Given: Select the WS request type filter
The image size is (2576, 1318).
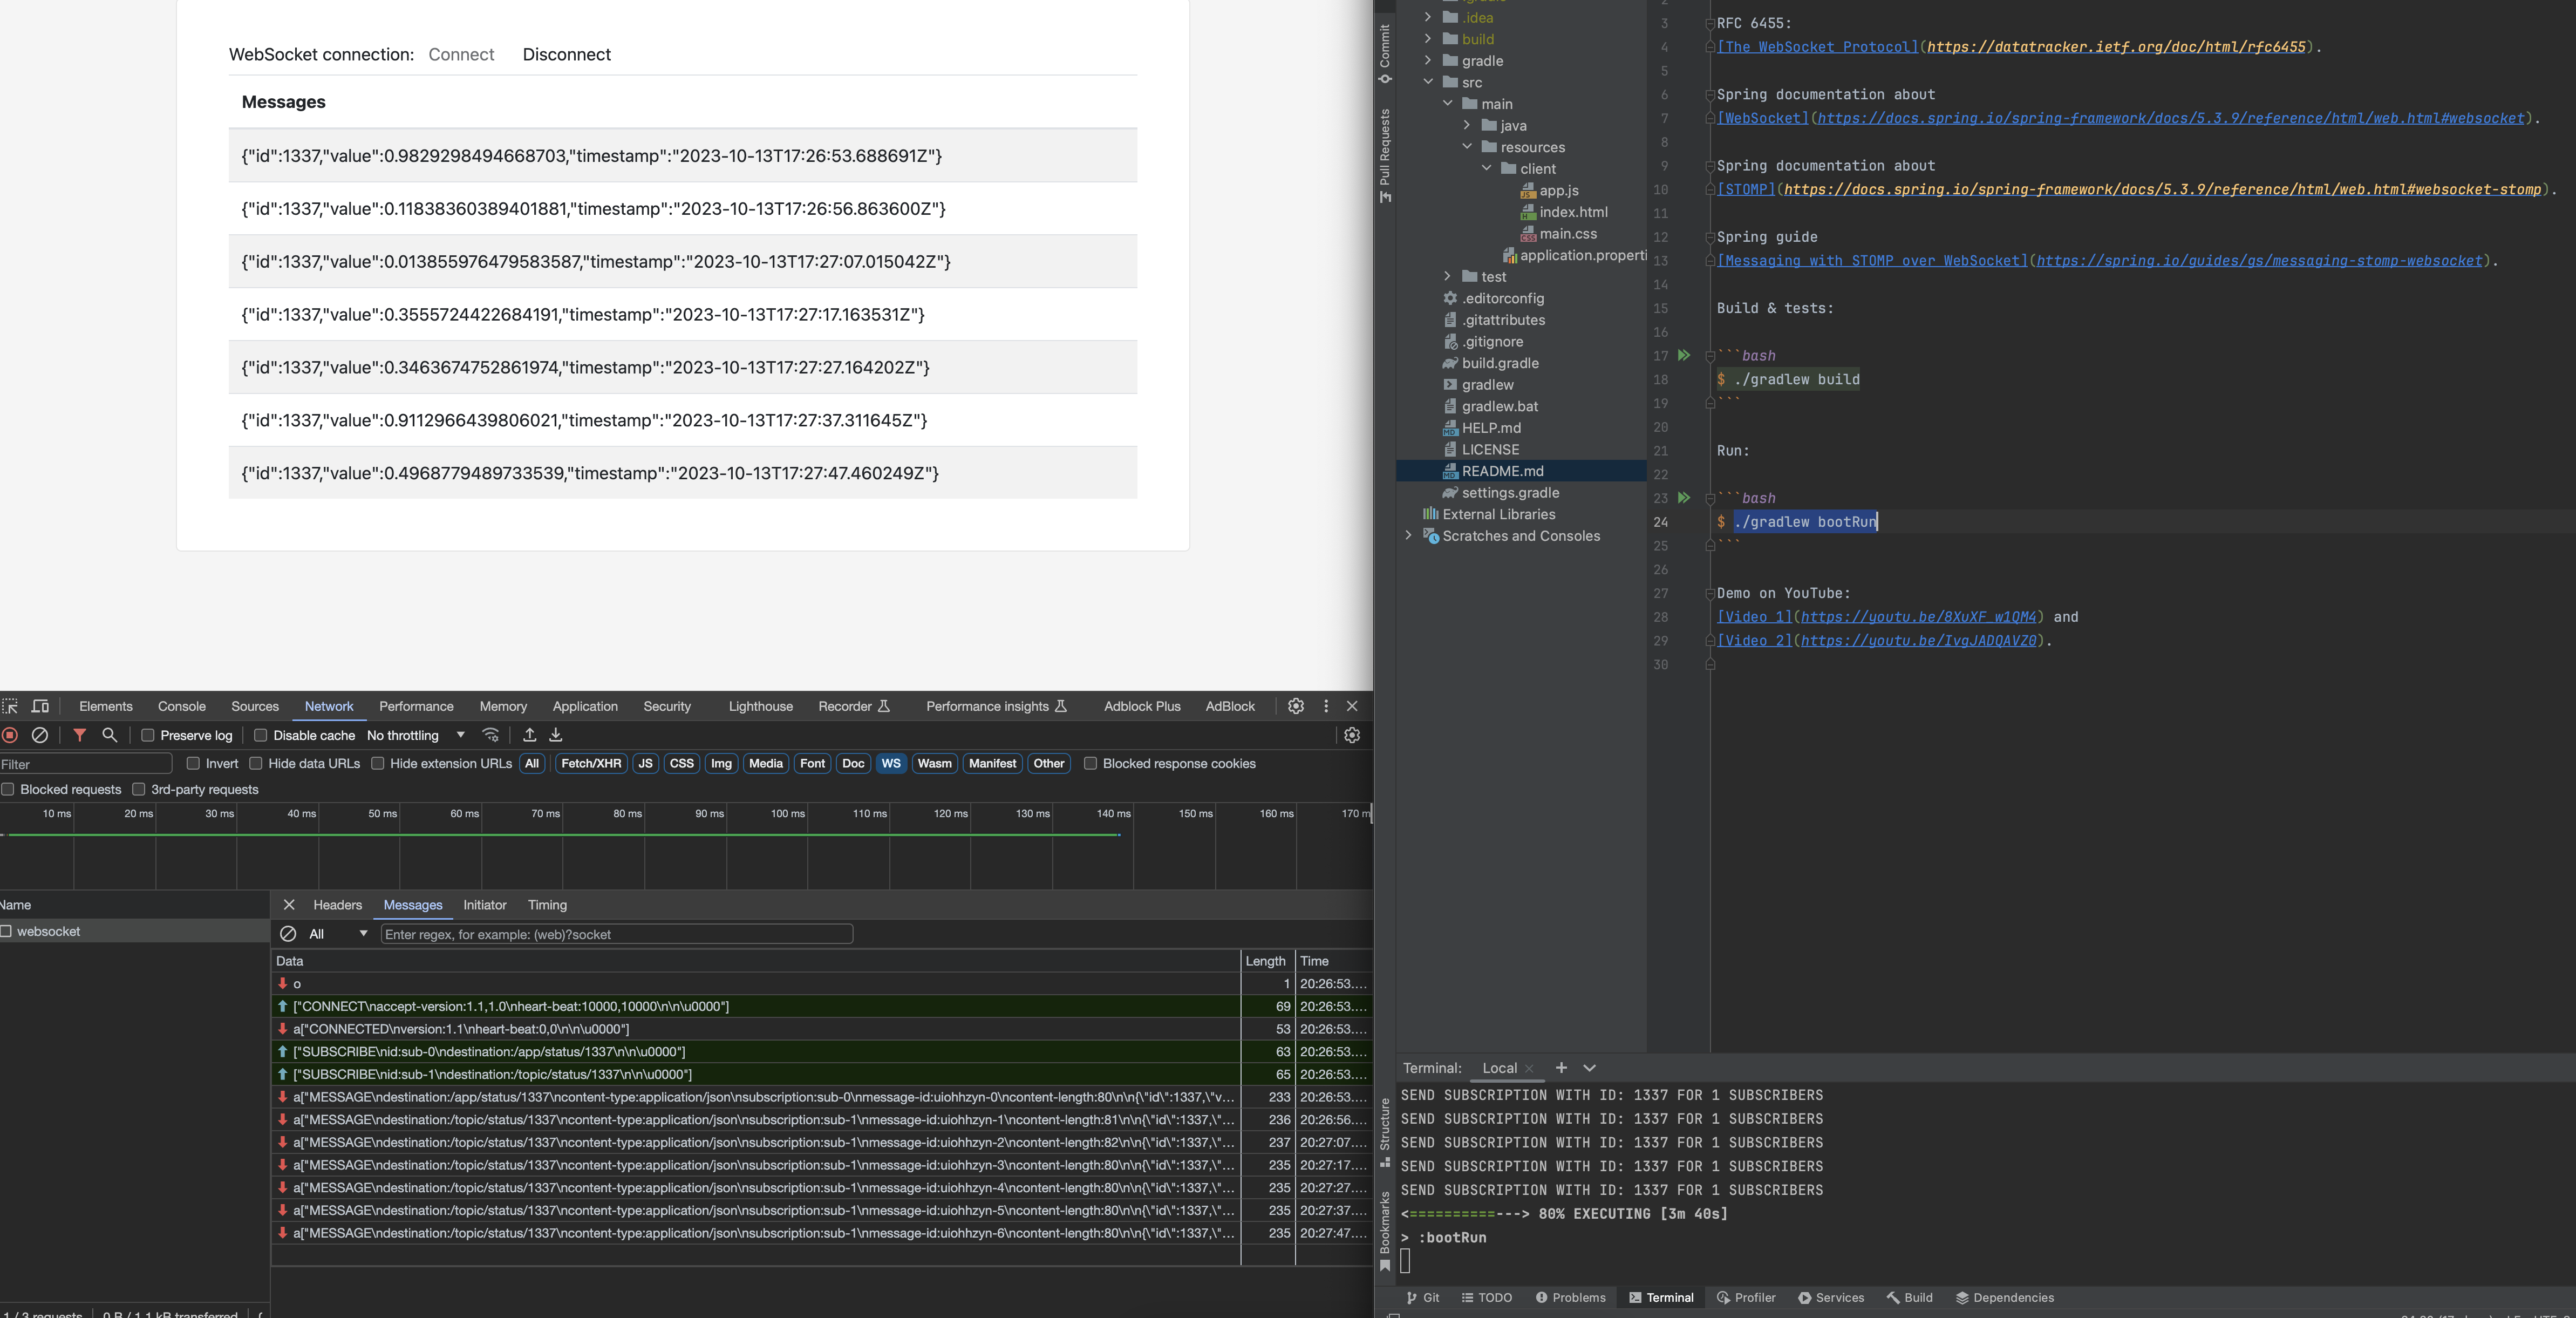Looking at the screenshot, I should [x=890, y=763].
